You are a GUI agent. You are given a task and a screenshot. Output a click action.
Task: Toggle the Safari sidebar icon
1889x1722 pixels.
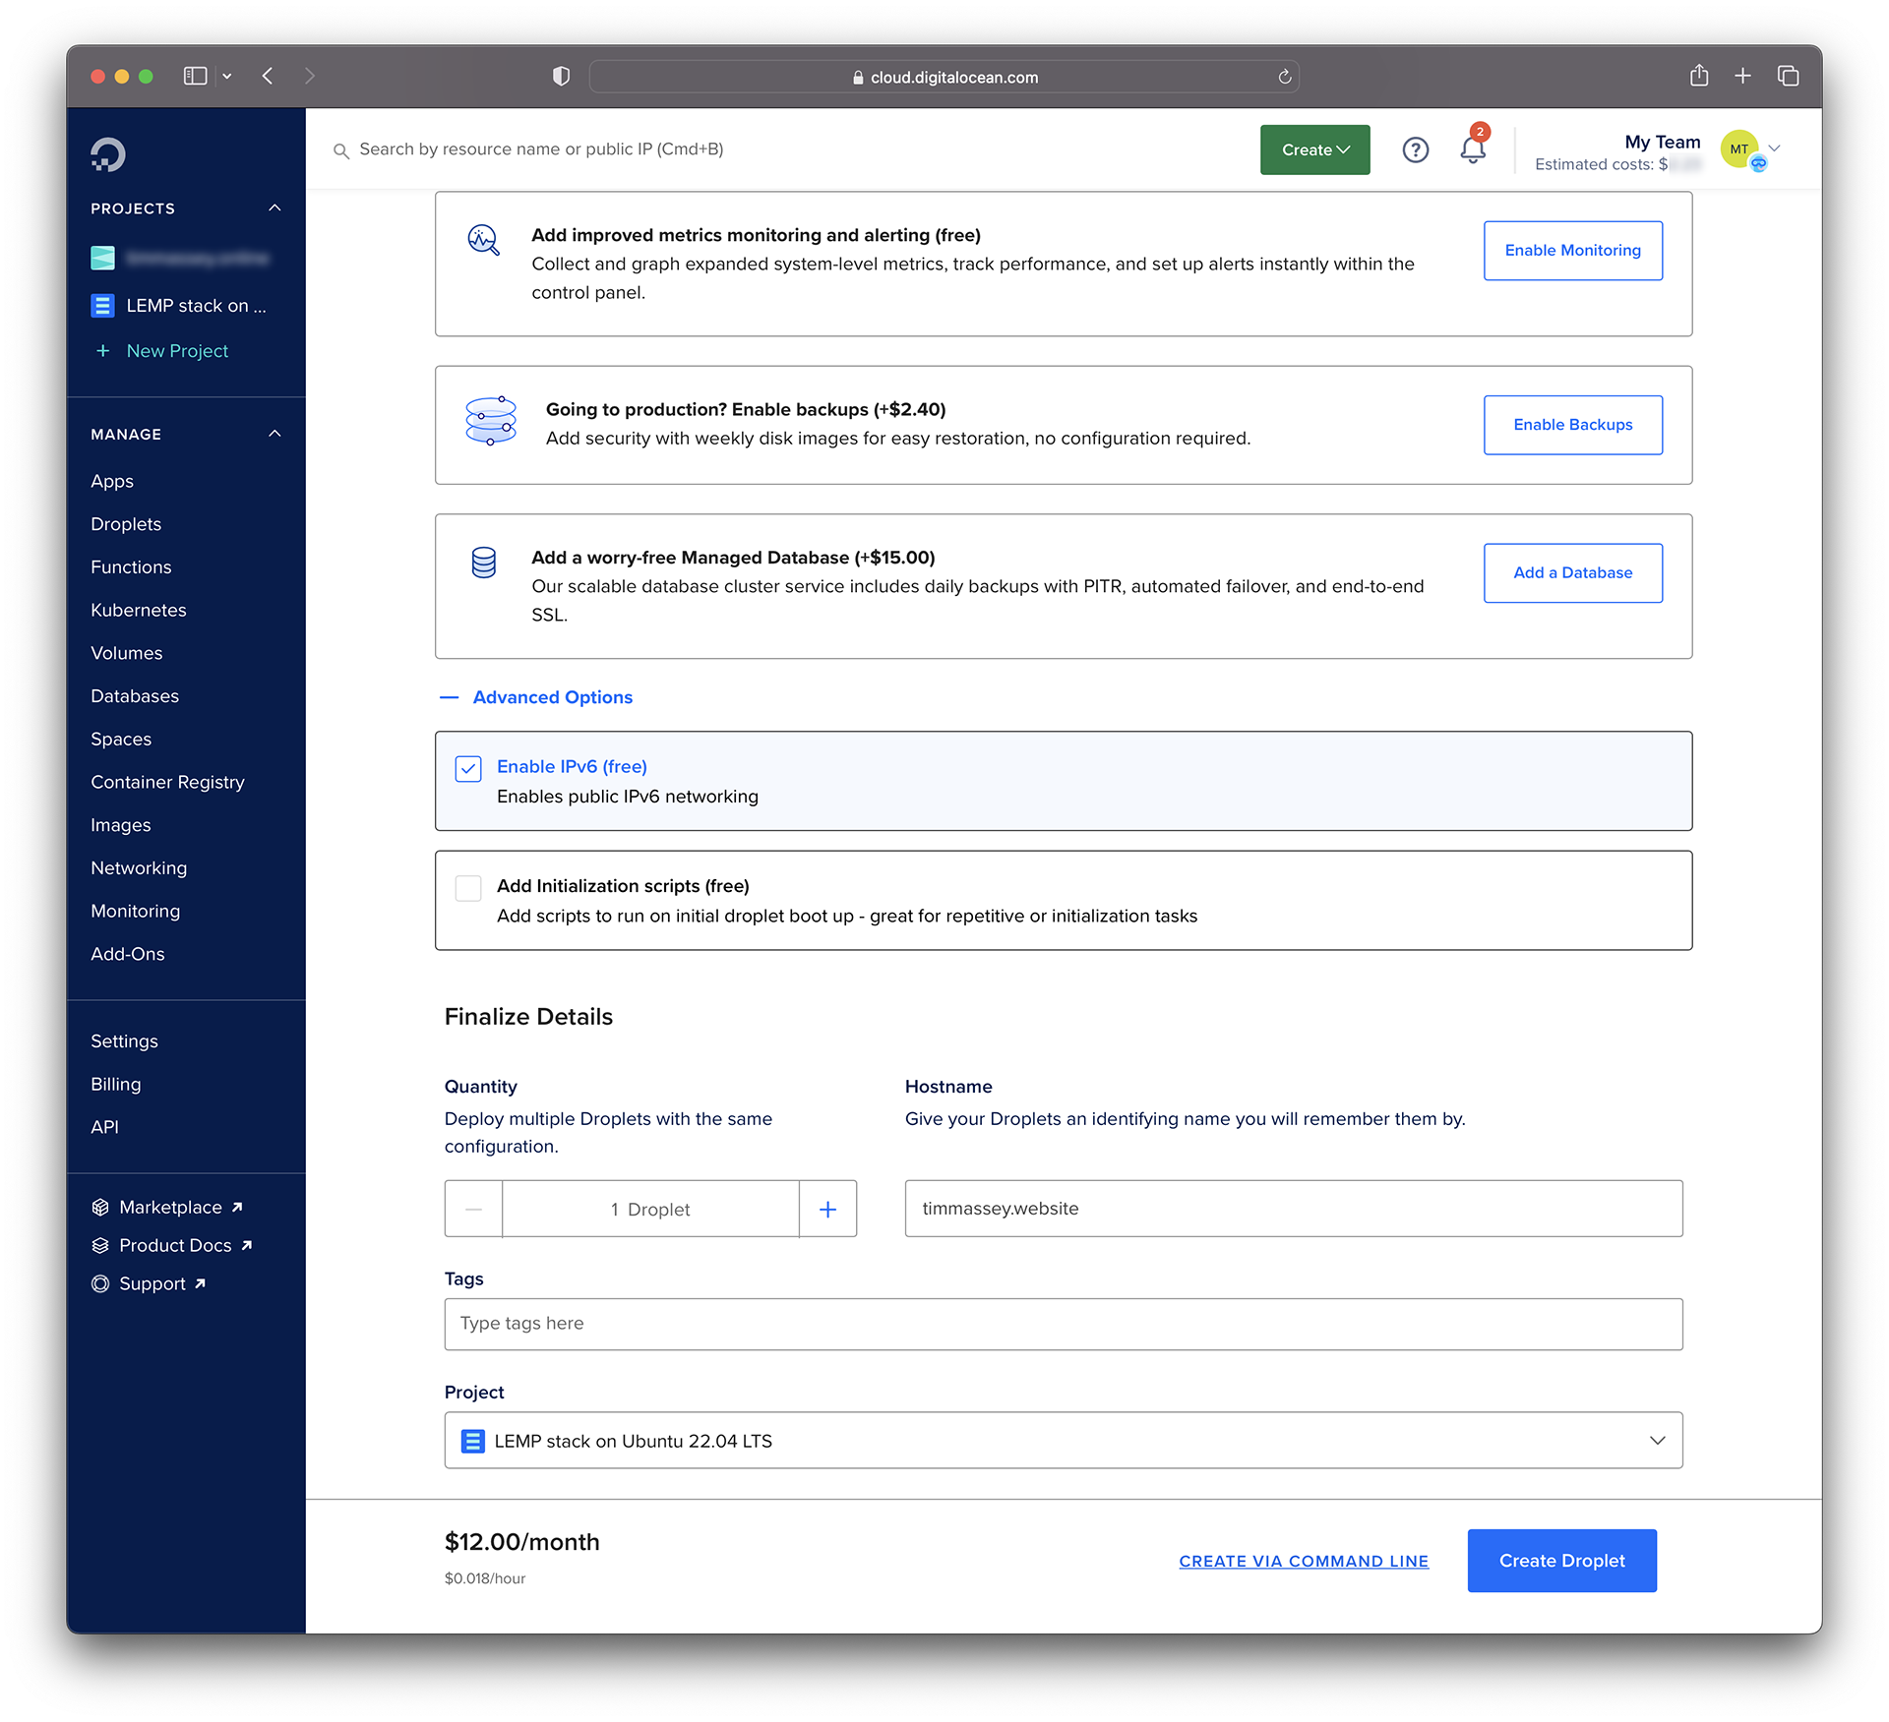(195, 76)
